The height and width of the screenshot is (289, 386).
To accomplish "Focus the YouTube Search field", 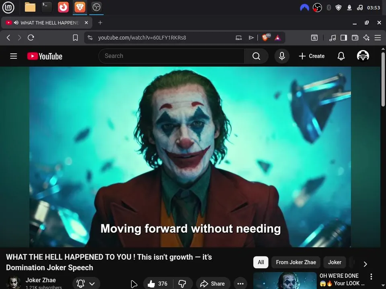I will click(x=171, y=56).
